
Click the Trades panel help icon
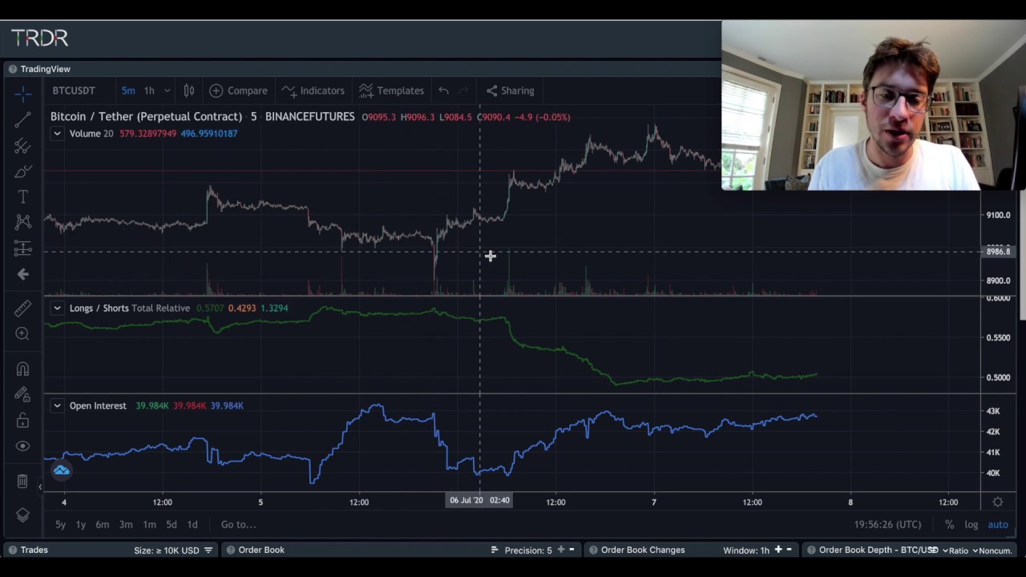point(12,551)
